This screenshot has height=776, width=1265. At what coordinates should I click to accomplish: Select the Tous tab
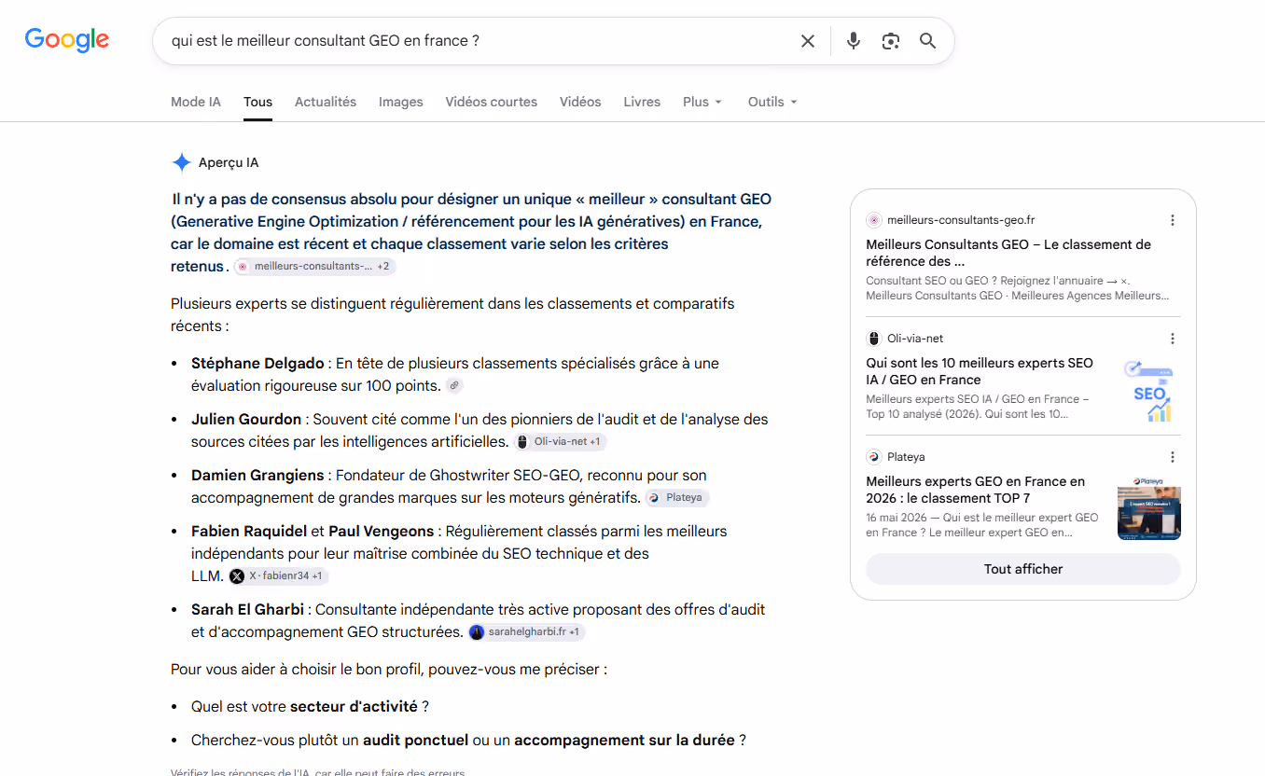tap(258, 102)
